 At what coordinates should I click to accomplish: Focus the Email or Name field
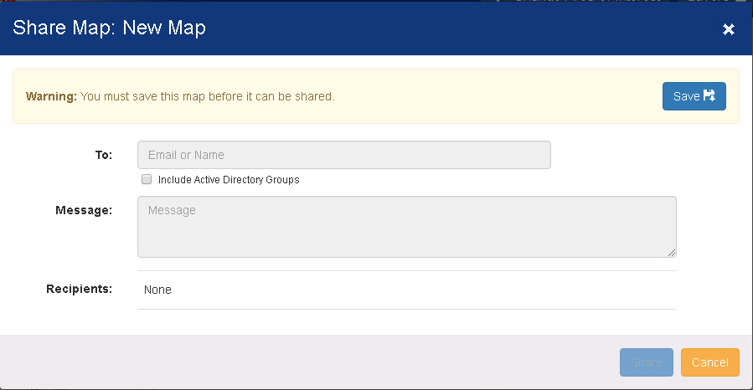pyautogui.click(x=343, y=155)
